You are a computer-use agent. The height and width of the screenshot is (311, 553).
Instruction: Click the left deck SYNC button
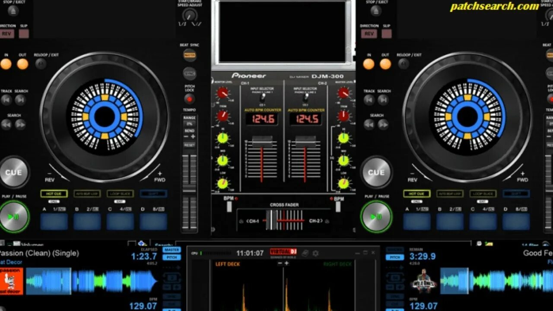pyautogui.click(x=190, y=73)
